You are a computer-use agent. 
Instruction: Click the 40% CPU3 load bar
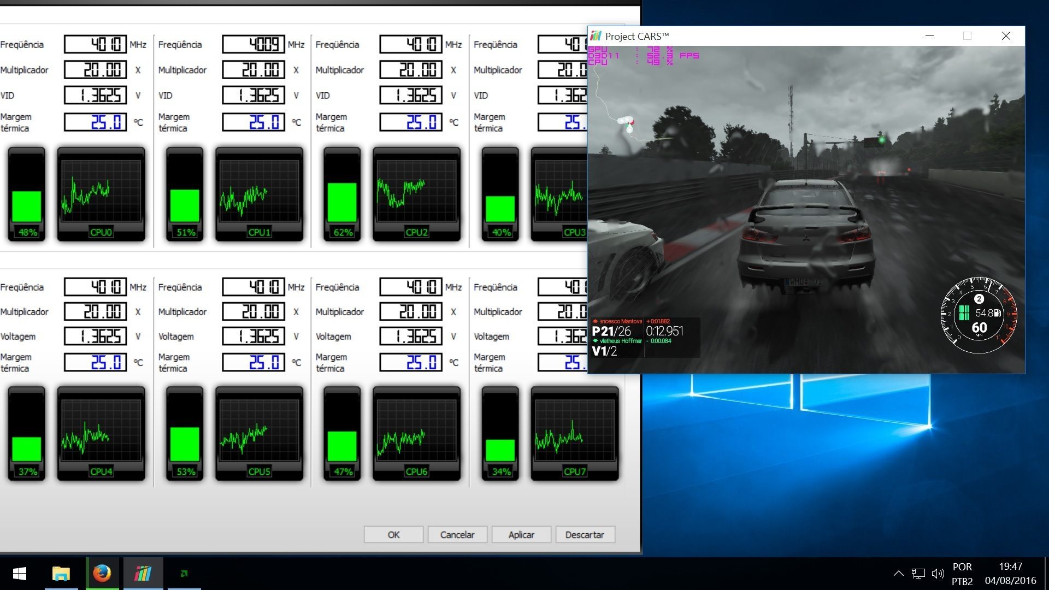pos(500,194)
